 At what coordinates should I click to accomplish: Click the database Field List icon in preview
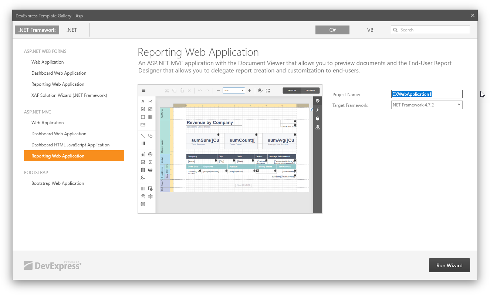(317, 119)
